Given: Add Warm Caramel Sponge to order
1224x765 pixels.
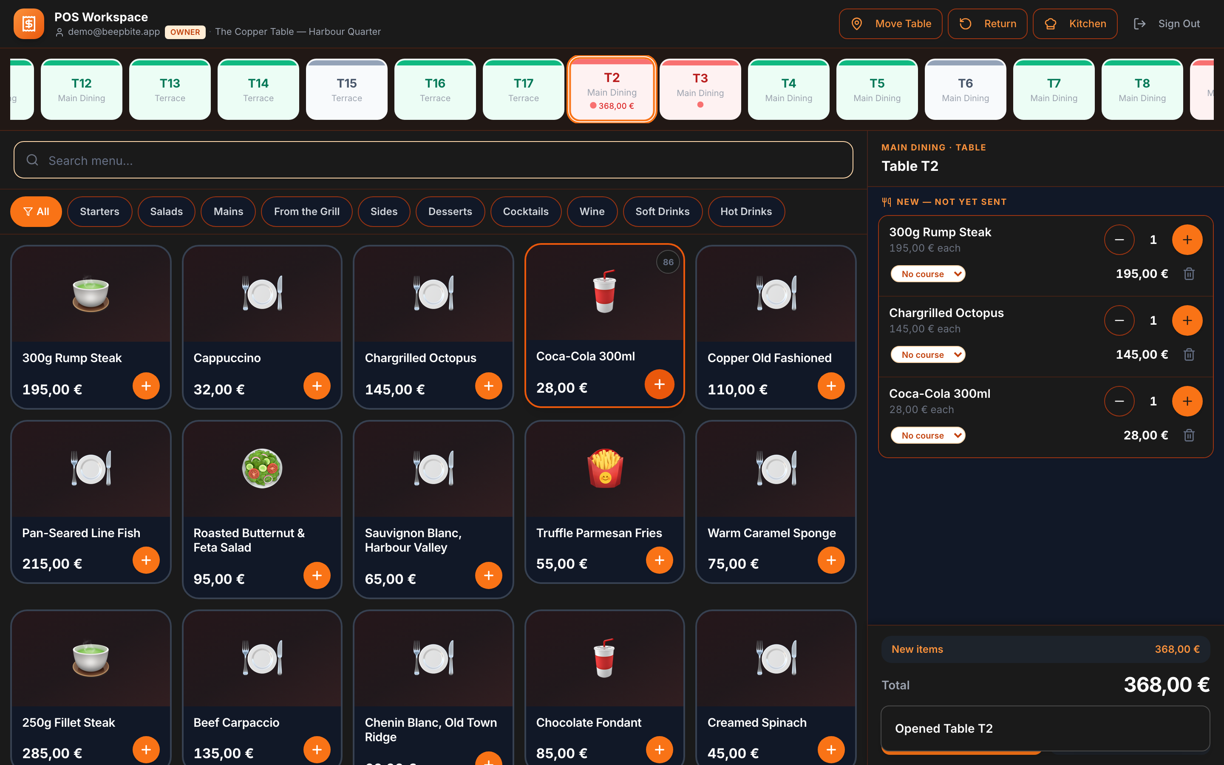Looking at the screenshot, I should click(831, 560).
